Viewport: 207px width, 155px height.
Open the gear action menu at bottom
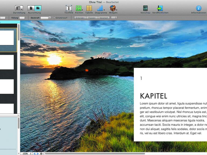click(42, 154)
